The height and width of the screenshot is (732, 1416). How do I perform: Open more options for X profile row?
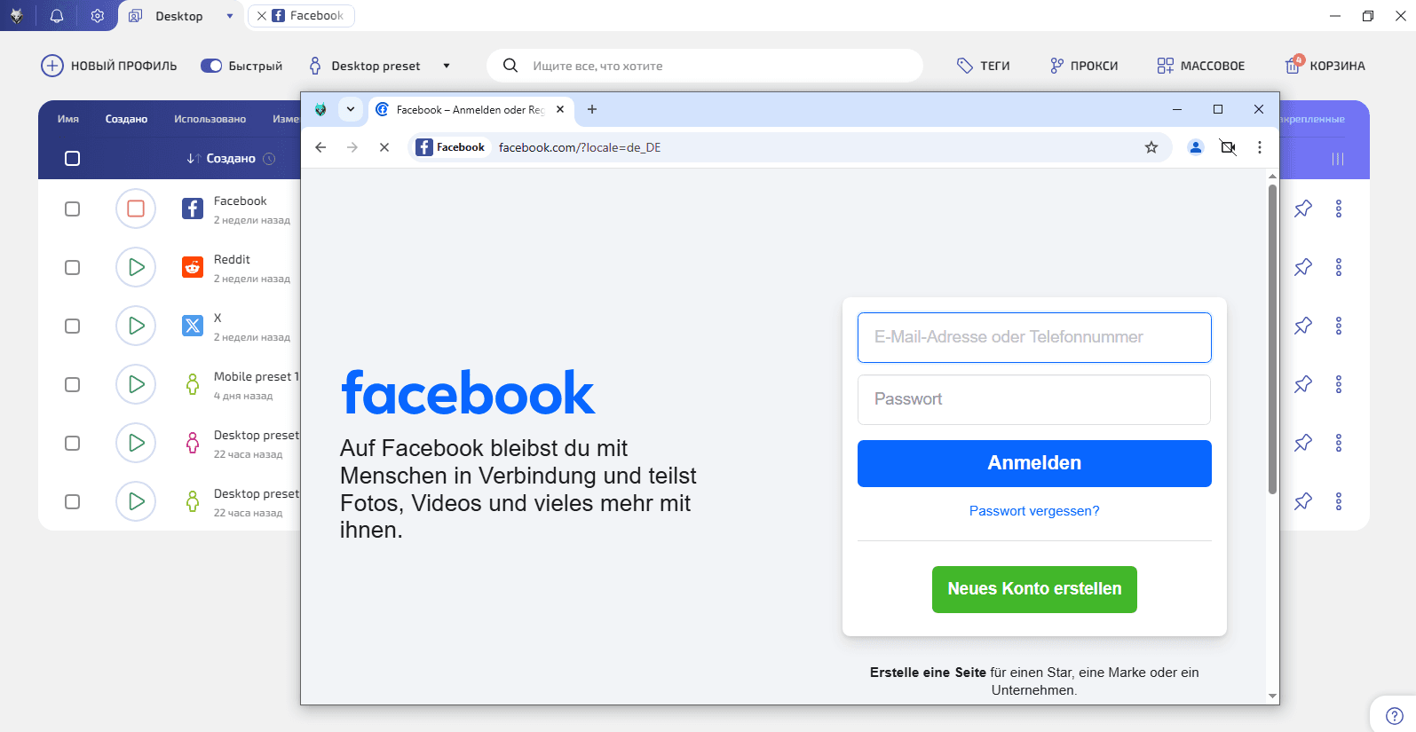tap(1339, 326)
